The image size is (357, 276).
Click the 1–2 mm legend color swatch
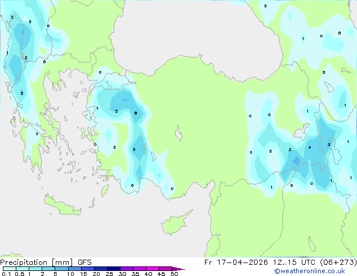(35, 269)
